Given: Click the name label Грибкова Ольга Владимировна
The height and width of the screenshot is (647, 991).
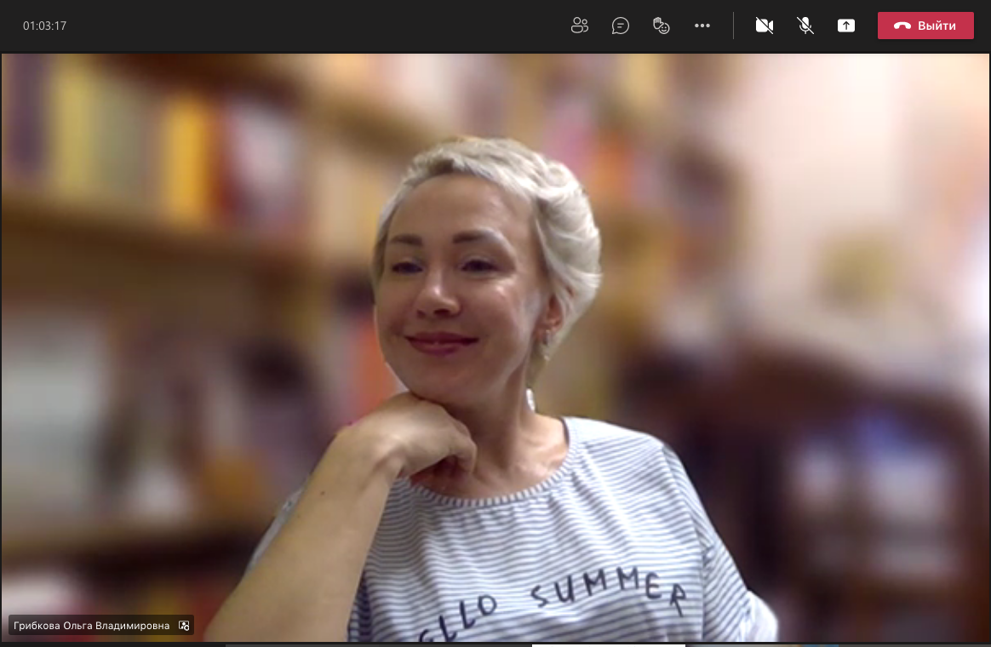Looking at the screenshot, I should coord(91,626).
